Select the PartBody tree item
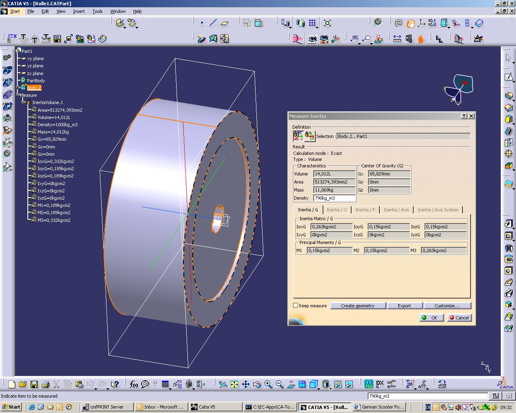The width and height of the screenshot is (516, 413). pyautogui.click(x=35, y=81)
